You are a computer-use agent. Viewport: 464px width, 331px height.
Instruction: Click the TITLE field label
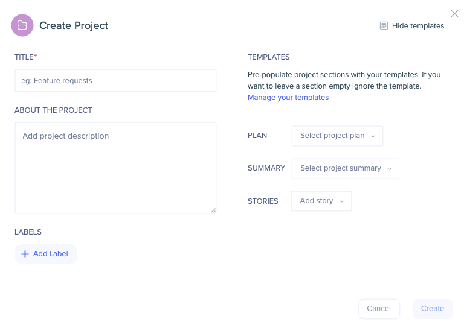pos(25,57)
